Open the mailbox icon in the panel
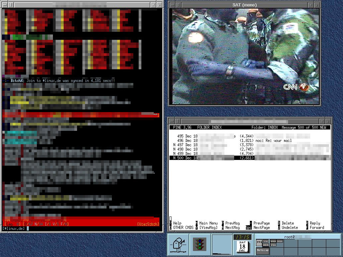The height and width of the screenshot is (257, 343). 178,244
